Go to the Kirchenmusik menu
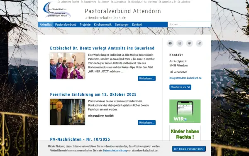Screen dimensions: 249x156 [x=103, y=25]
